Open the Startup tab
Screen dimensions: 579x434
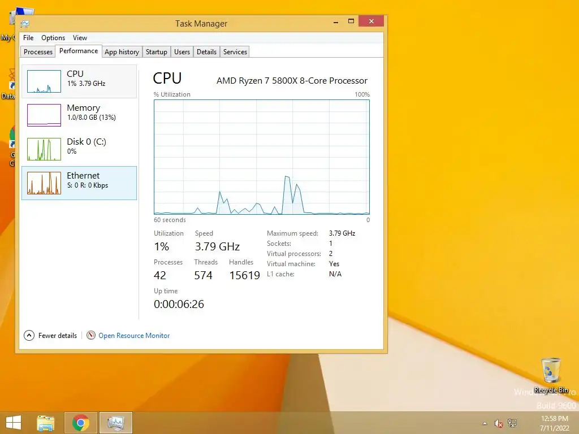tap(157, 51)
